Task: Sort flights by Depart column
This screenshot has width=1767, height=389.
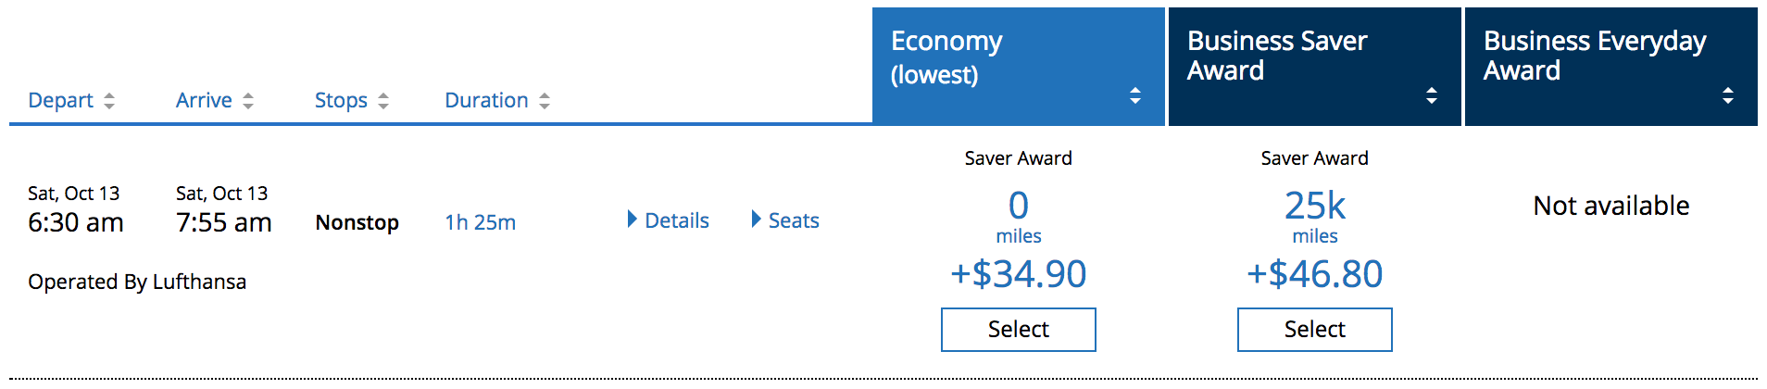Action: tap(60, 100)
